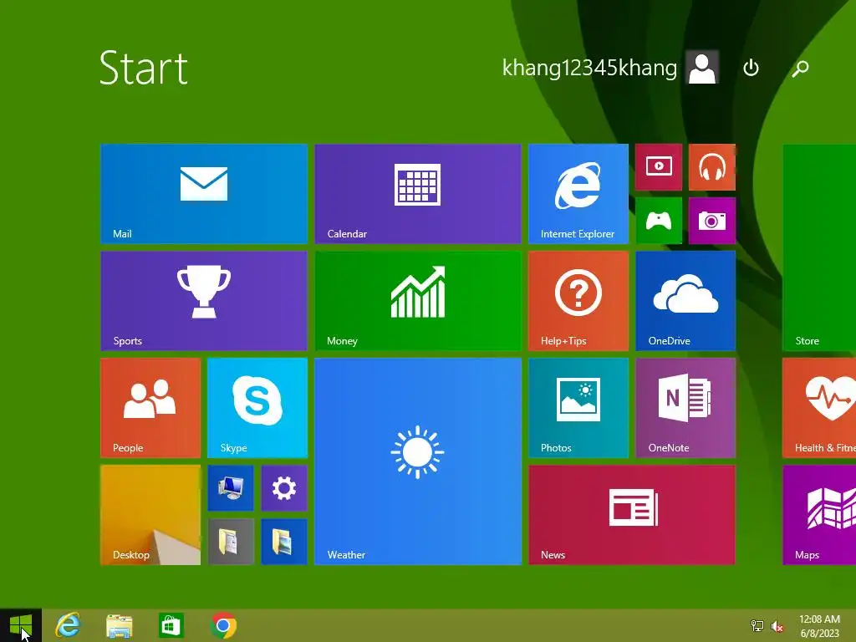Click the user account picture
This screenshot has width=856, height=642.
[702, 67]
